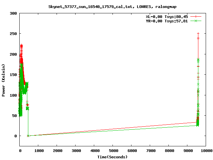Click the x-axis value 6000
The height and width of the screenshot is (160, 213).
point(132,151)
